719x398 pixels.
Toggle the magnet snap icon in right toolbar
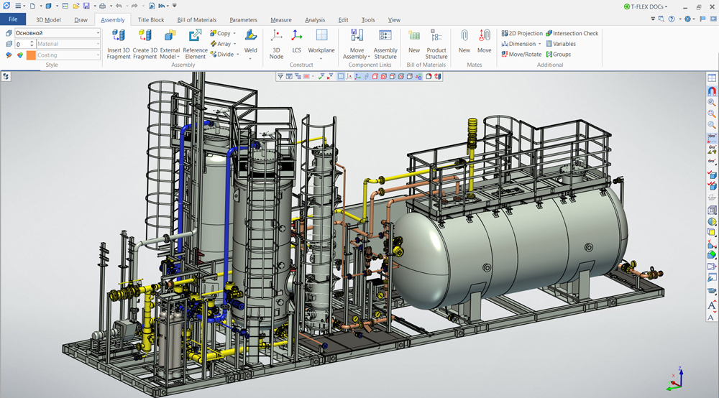pyautogui.click(x=712, y=91)
